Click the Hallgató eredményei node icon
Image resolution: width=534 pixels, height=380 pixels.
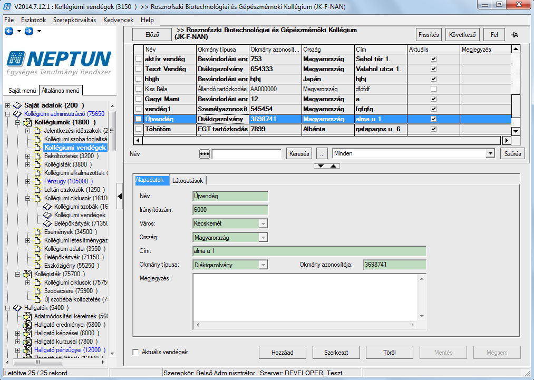(27, 325)
